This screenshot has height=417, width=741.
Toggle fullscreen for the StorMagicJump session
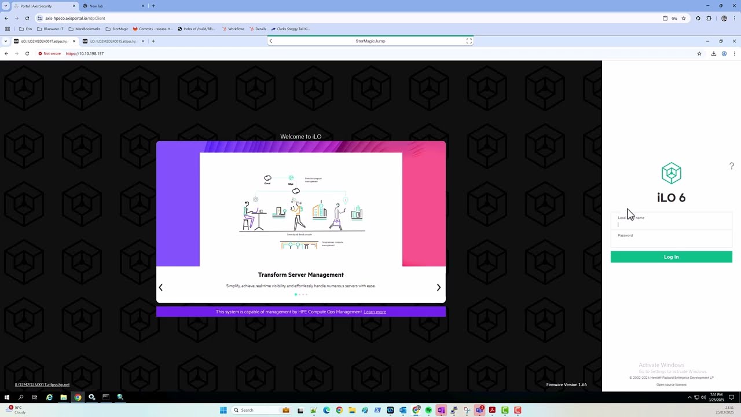469,41
